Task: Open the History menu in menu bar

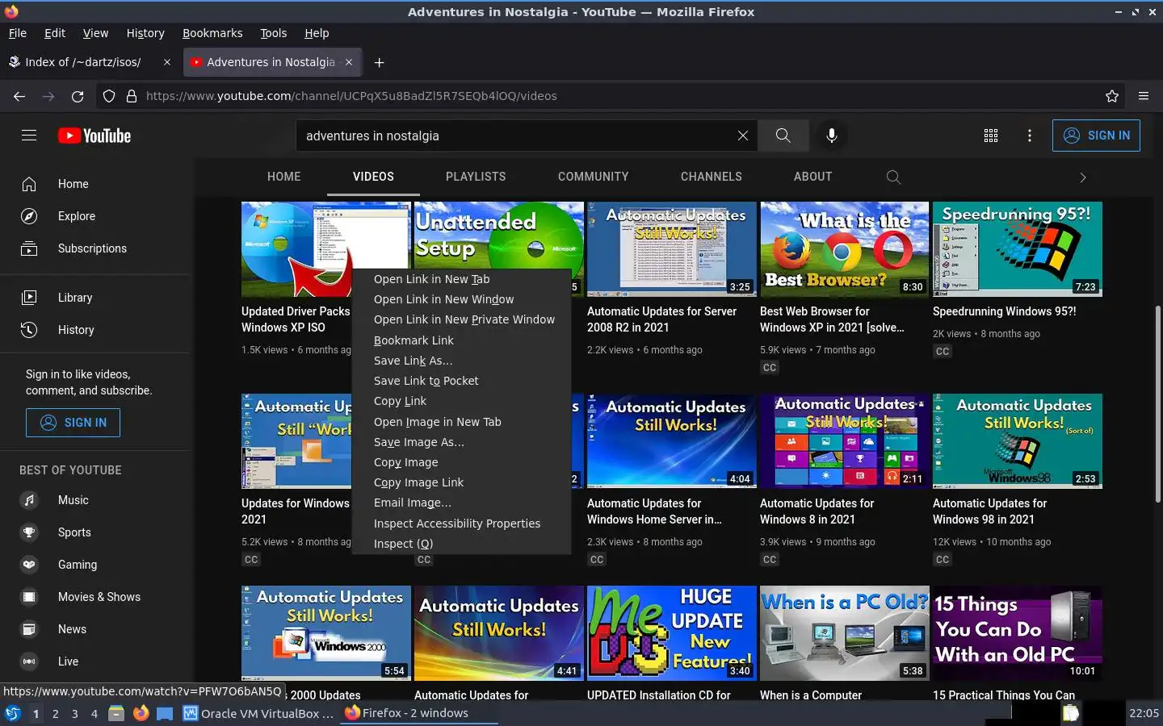Action: (145, 33)
